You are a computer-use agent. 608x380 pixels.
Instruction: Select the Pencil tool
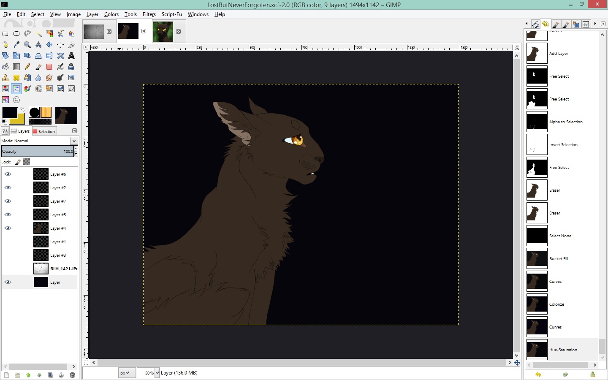[27, 67]
